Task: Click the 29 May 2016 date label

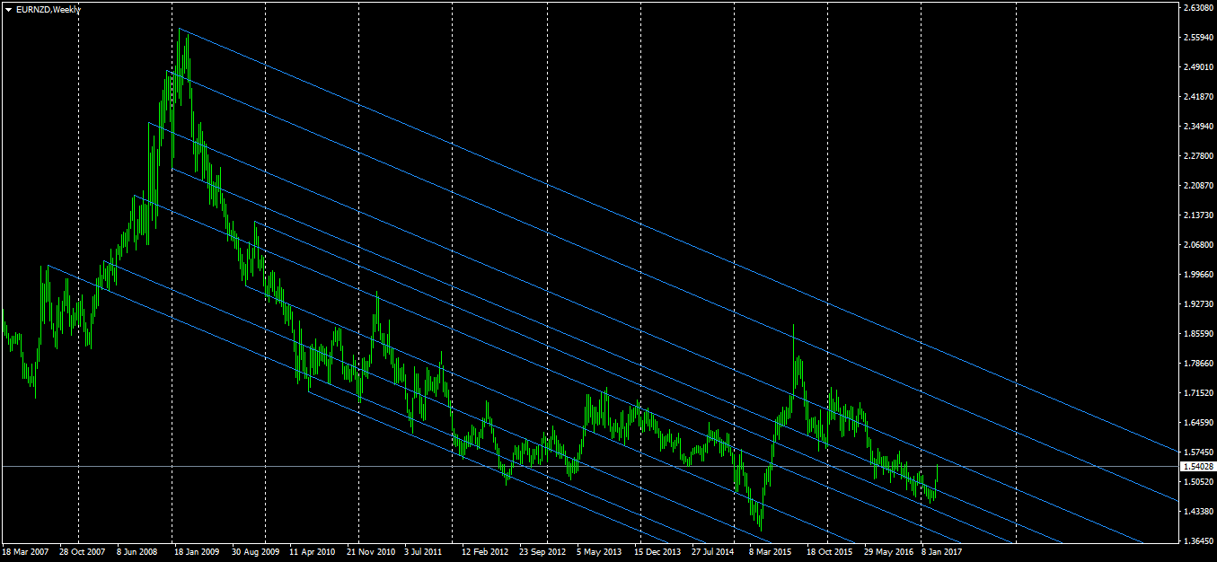Action: 887,552
